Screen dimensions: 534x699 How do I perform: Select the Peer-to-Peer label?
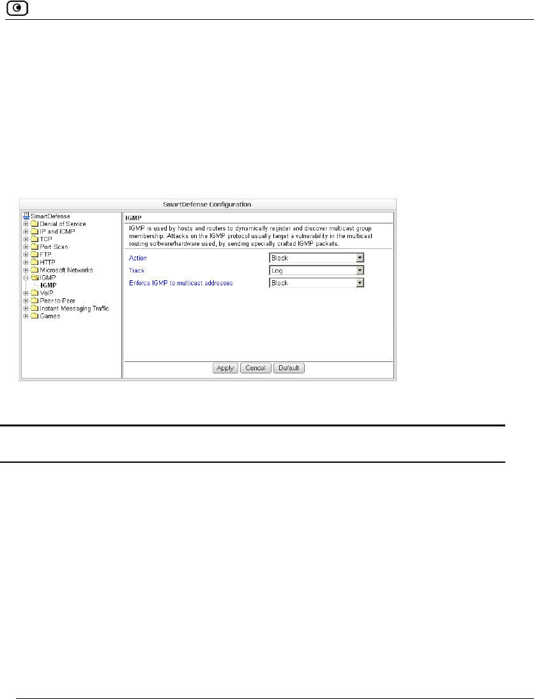coord(57,301)
